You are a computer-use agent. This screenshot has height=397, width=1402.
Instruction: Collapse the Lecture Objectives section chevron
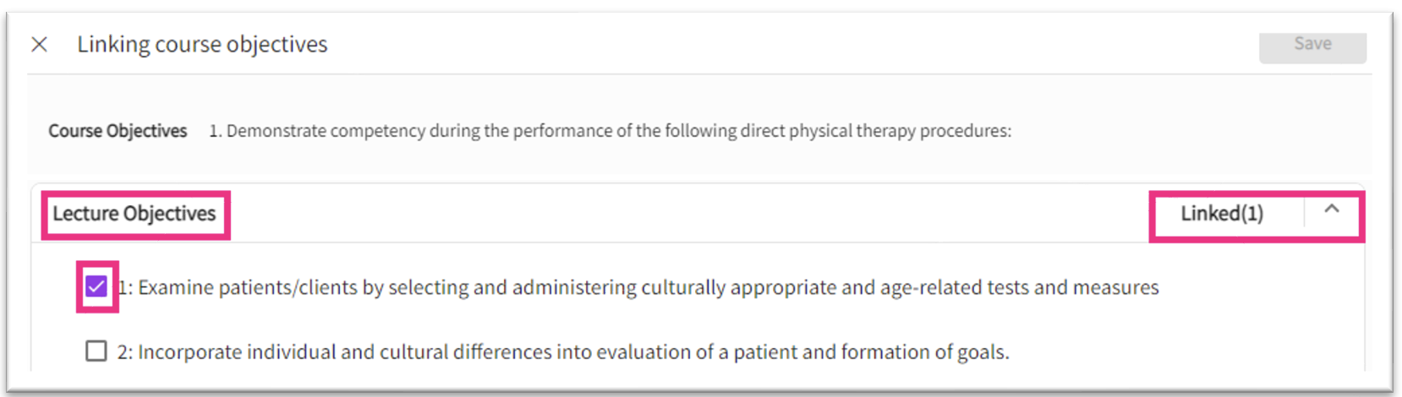pos(1332,209)
